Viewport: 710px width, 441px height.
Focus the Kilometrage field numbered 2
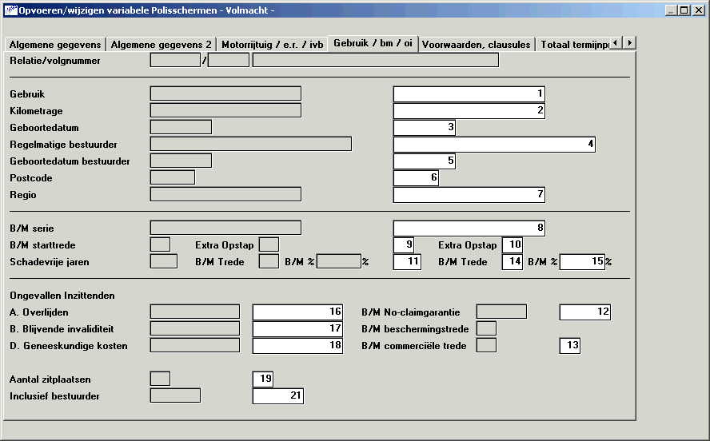(x=469, y=111)
